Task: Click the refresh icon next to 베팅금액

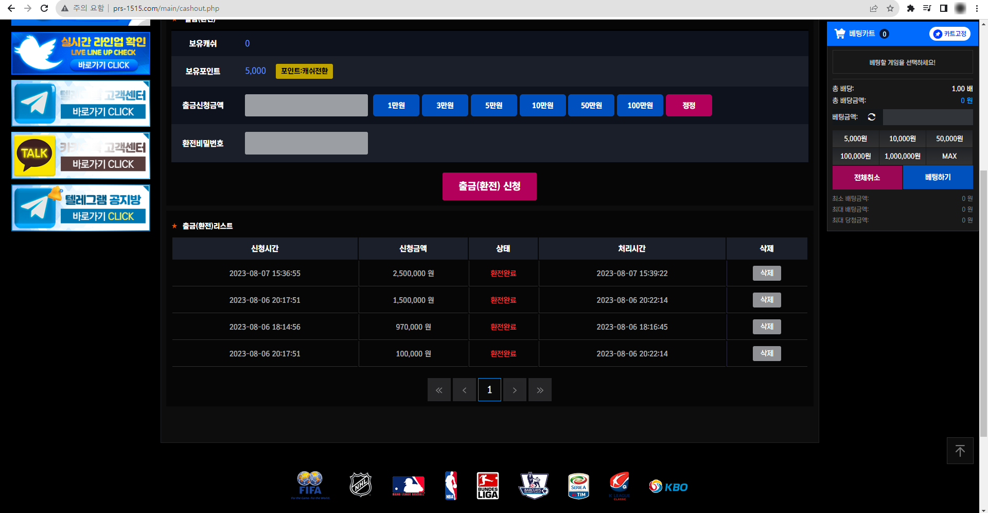Action: coord(872,117)
